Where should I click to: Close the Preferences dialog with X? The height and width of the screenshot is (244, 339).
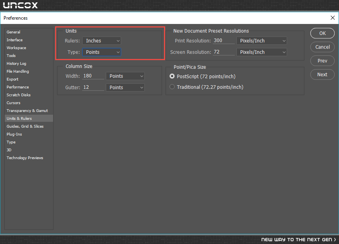point(333,18)
